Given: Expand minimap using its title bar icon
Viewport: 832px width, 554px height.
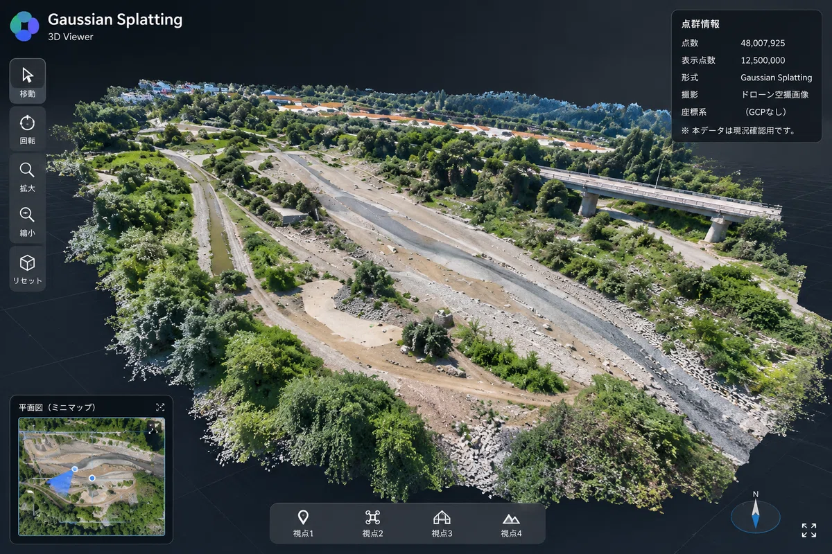Looking at the screenshot, I should coord(160,407).
